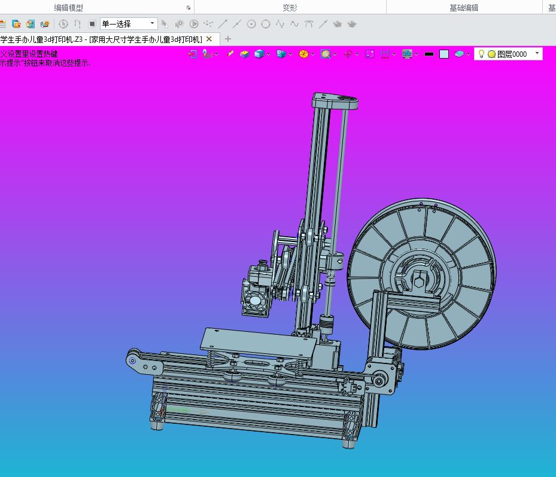
Task: Toggle the black square stop icon
Action: tap(92, 24)
